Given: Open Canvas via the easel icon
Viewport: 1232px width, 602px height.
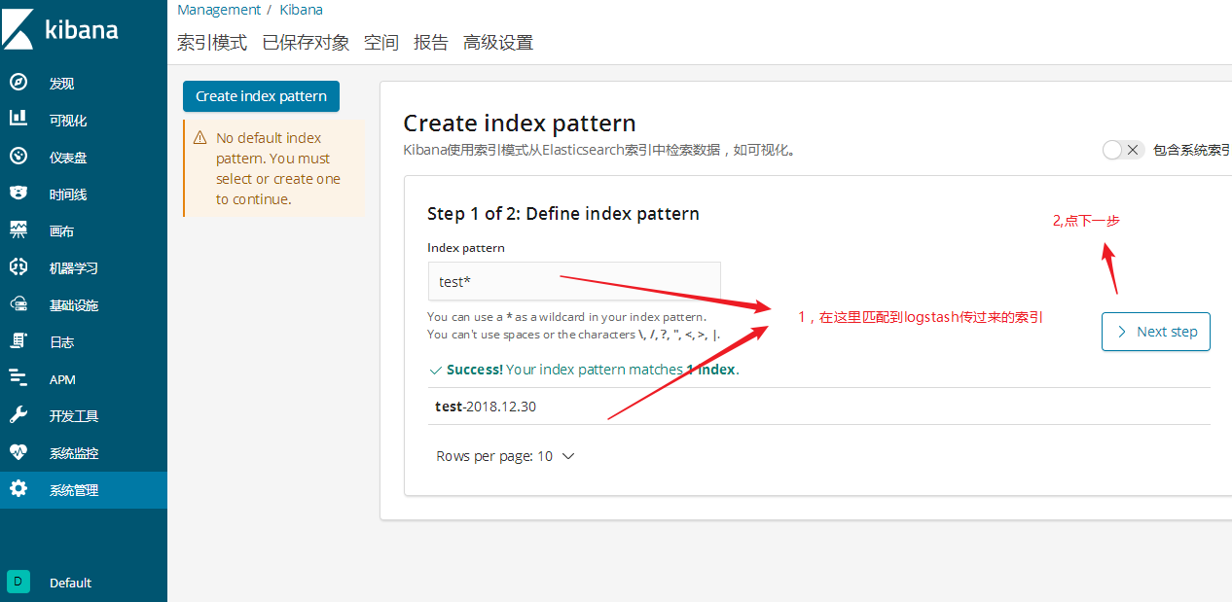Looking at the screenshot, I should (18, 230).
